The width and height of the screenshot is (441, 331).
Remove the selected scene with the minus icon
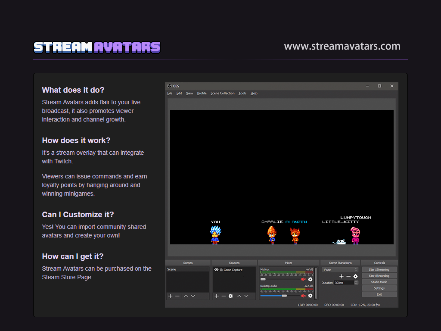click(177, 296)
